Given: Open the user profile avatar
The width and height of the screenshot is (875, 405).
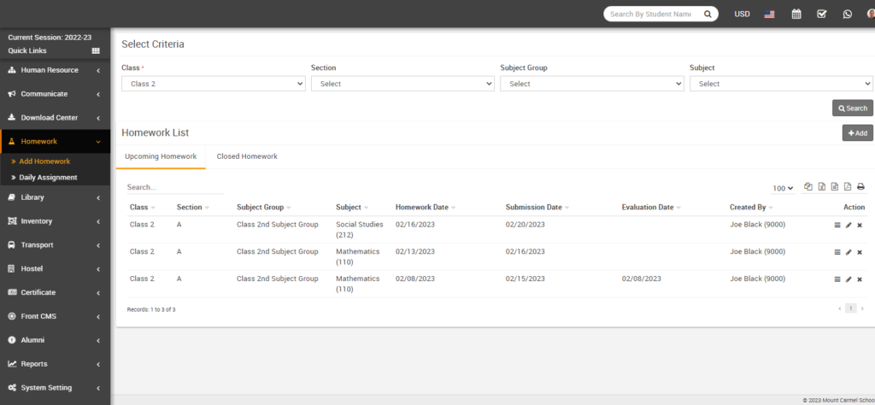Looking at the screenshot, I should tap(871, 14).
